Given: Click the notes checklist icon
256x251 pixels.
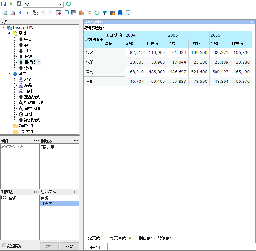Looking at the screenshot, I should 128,13.
